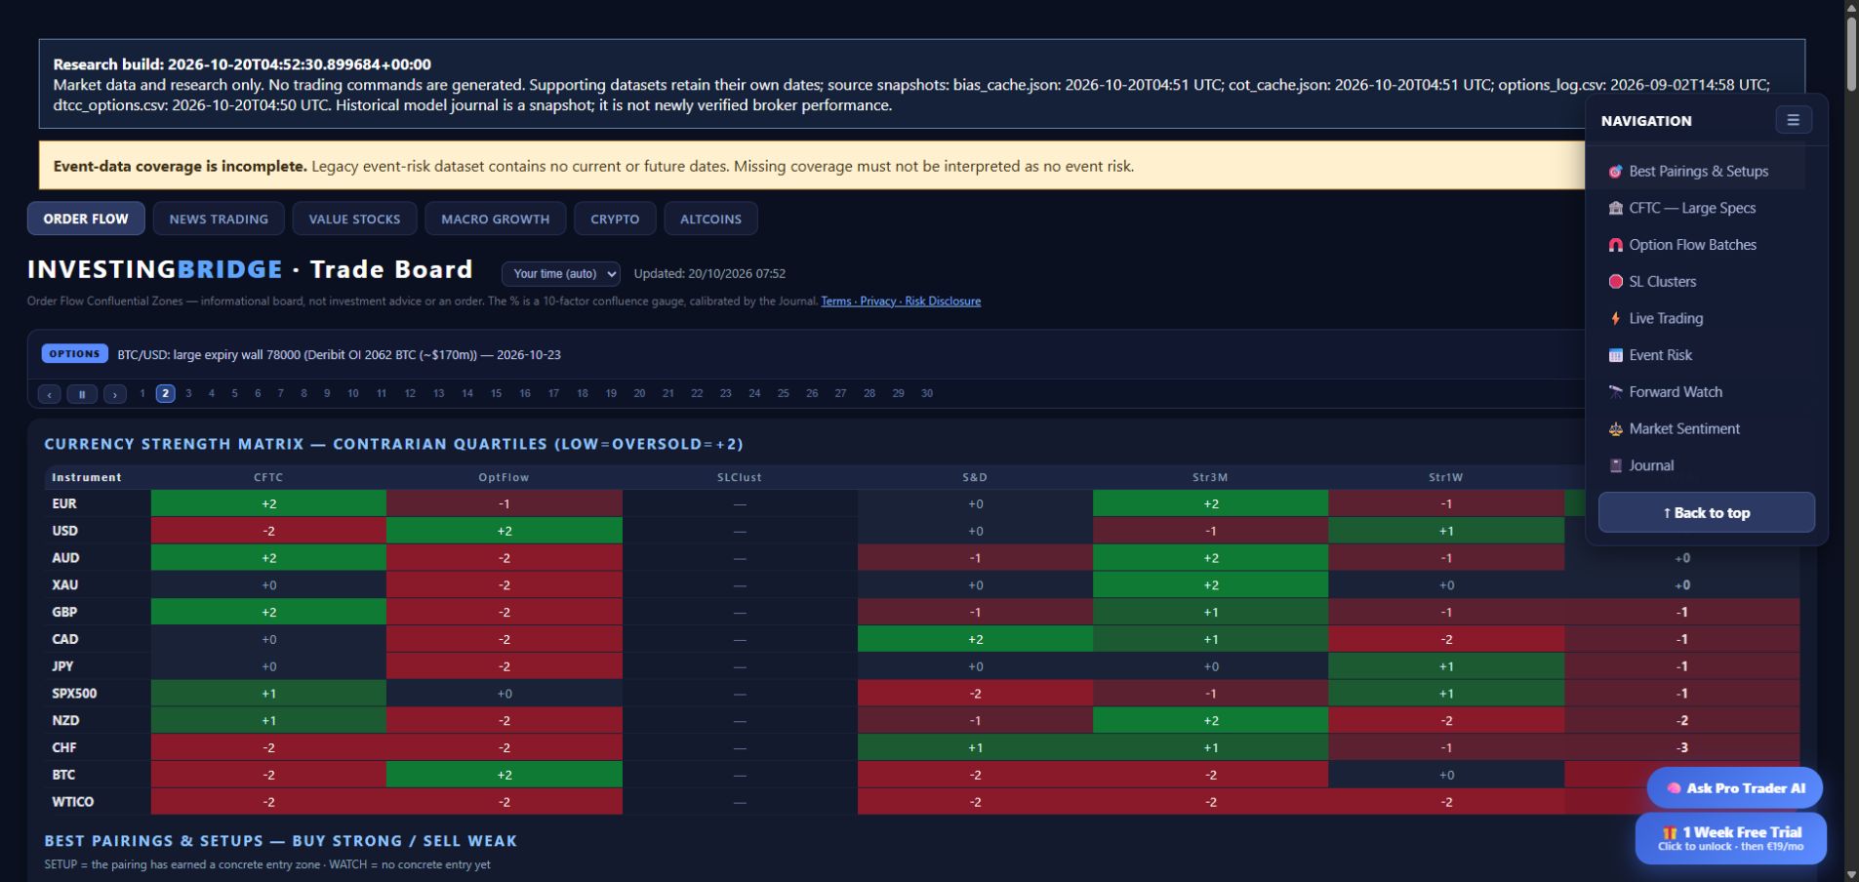Image resolution: width=1859 pixels, height=882 pixels.
Task: Click the CFTC Large Specs building icon
Action: point(1615,208)
